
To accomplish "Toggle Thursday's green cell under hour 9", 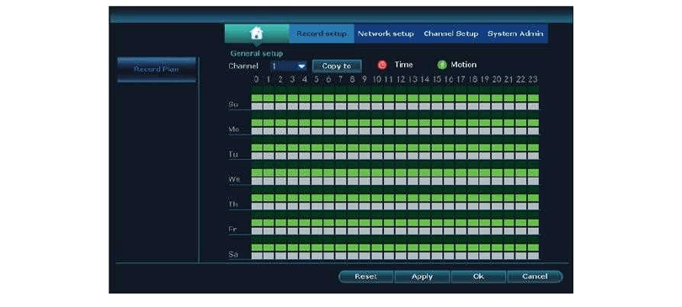I will click(x=365, y=198).
